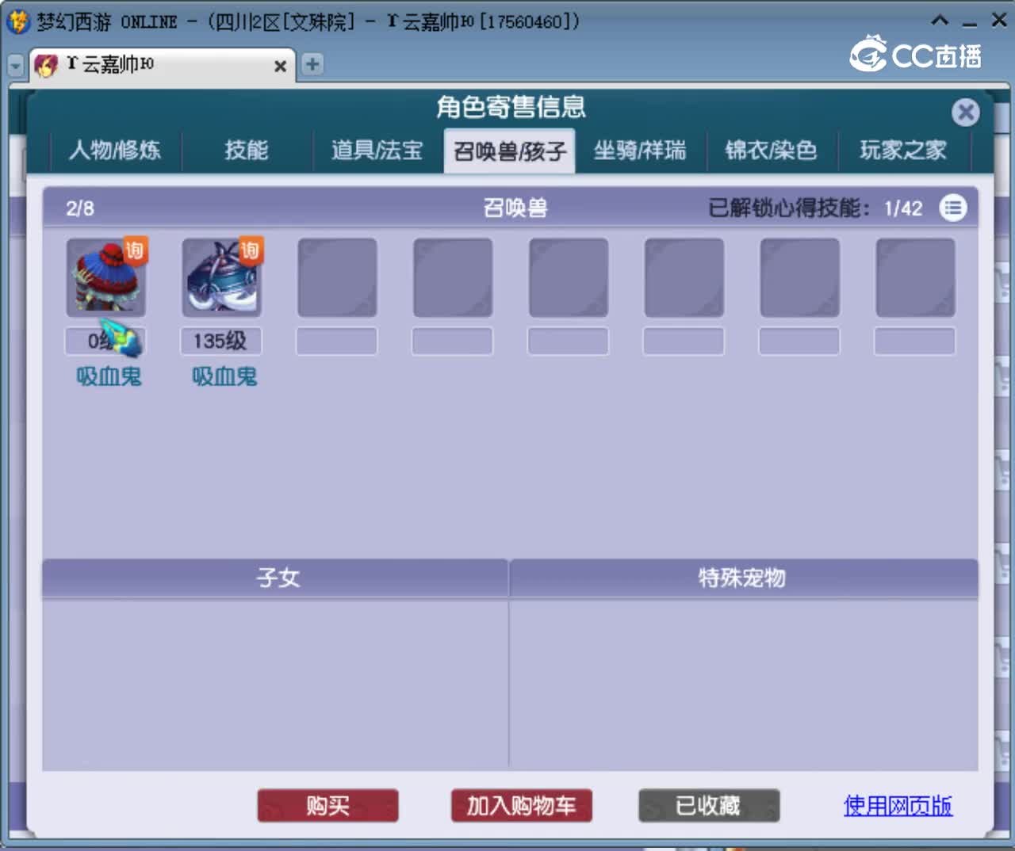Open the 玩家之家 tab
Screen dimensions: 1015x851
(903, 150)
